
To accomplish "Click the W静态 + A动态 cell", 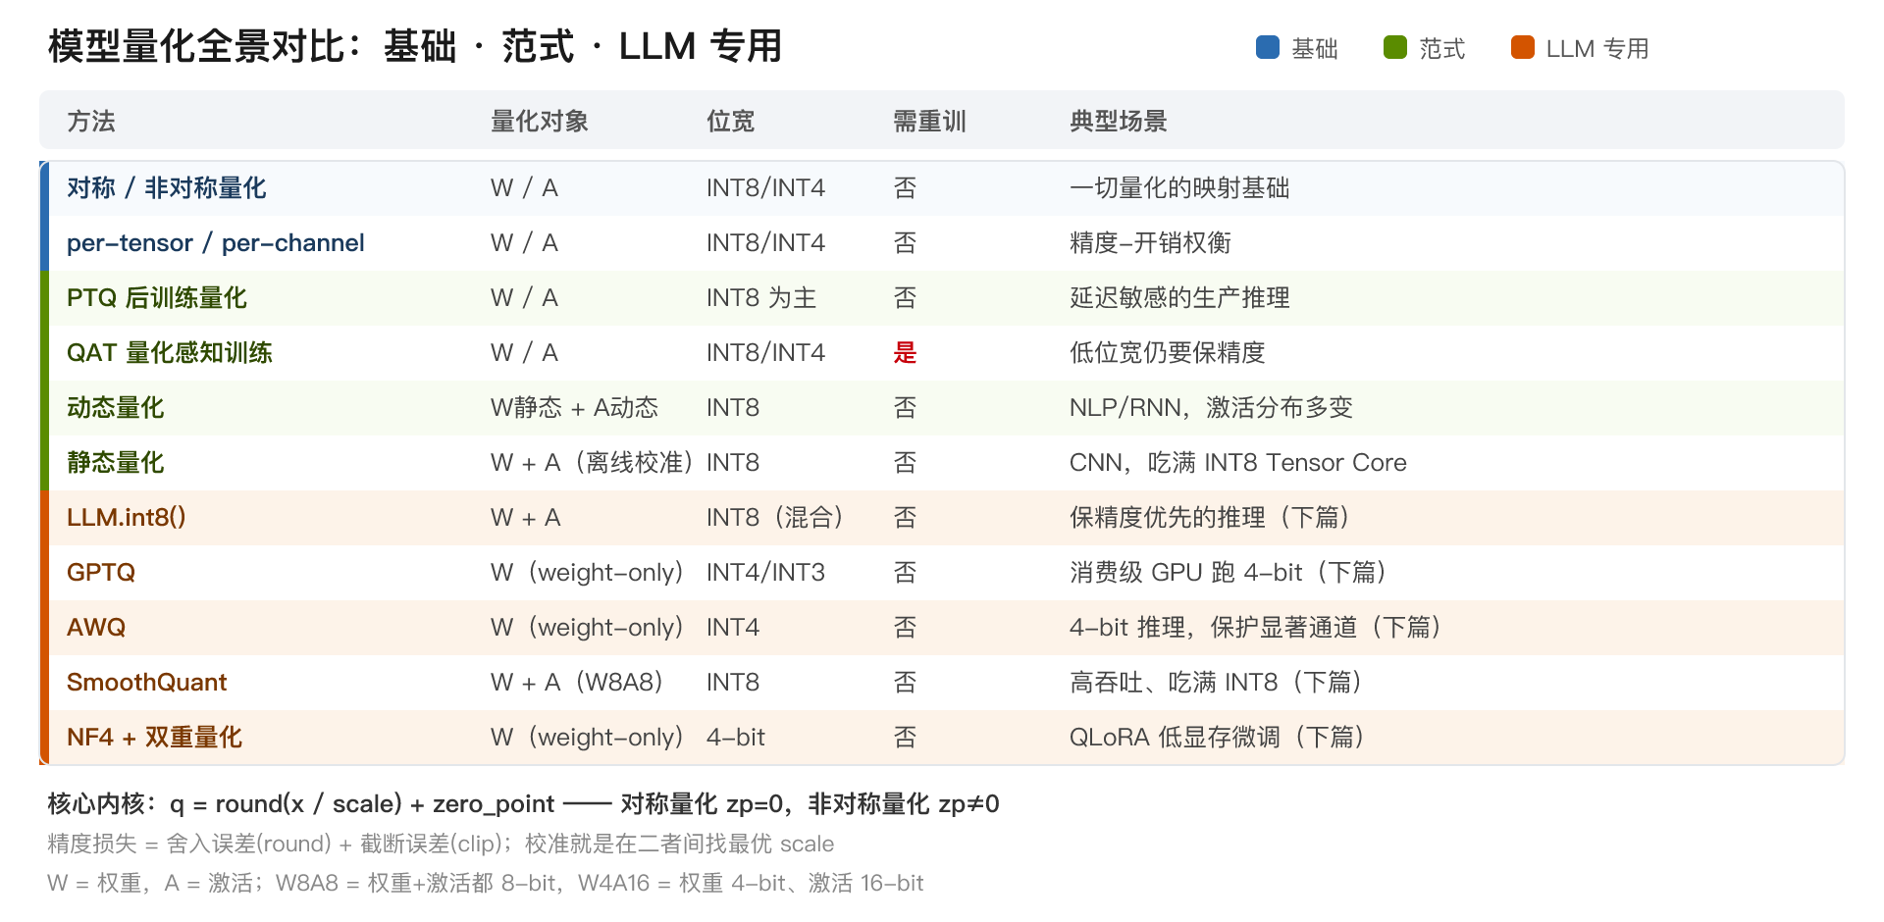I will [575, 407].
